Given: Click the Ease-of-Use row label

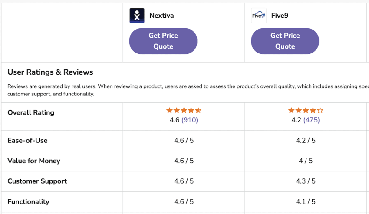Looking at the screenshot, I should click(x=27, y=141).
